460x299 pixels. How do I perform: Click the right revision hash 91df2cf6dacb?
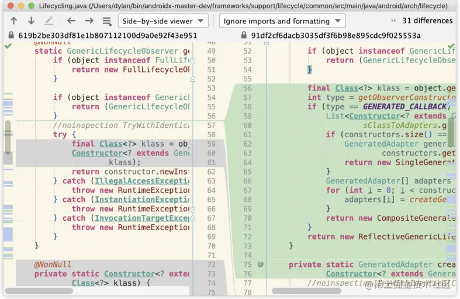pos(336,36)
